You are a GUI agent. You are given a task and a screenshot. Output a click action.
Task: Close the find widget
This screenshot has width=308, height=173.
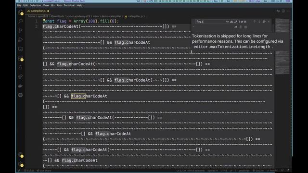point(269,22)
